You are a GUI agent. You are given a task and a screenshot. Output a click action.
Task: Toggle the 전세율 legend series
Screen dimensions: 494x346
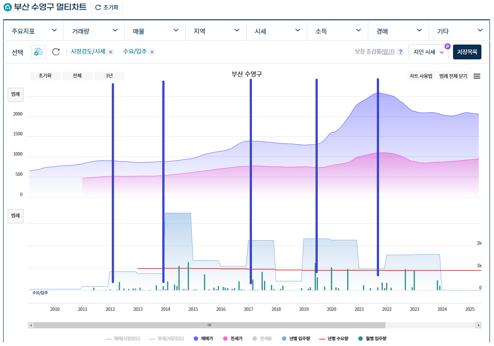262,339
